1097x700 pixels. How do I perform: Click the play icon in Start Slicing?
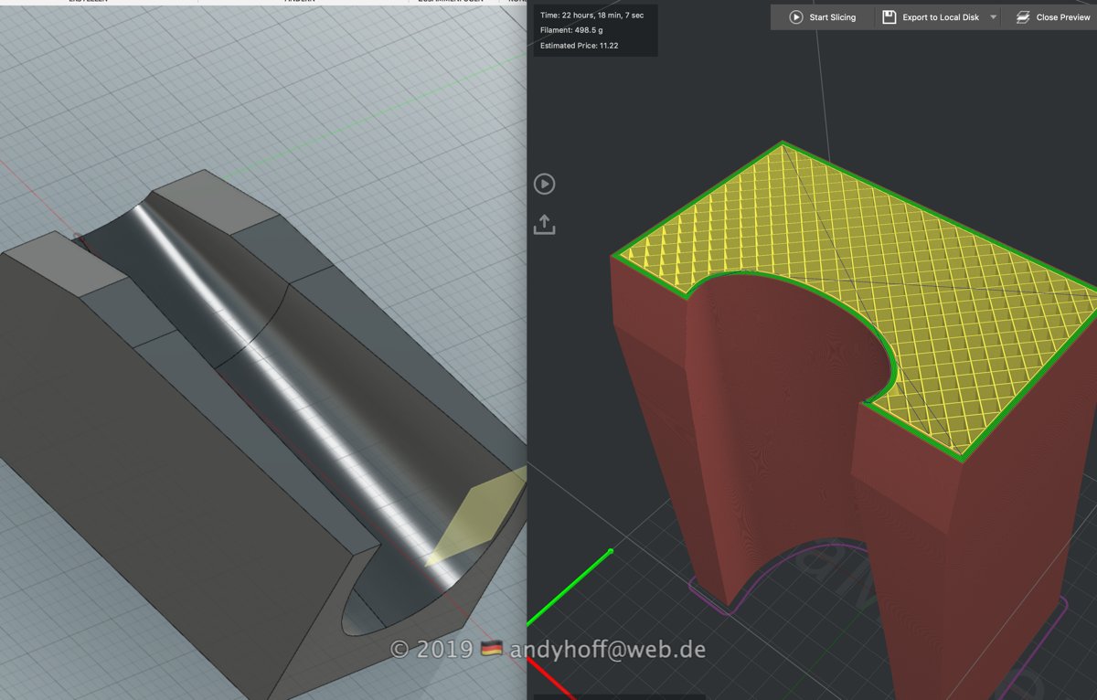tap(795, 17)
